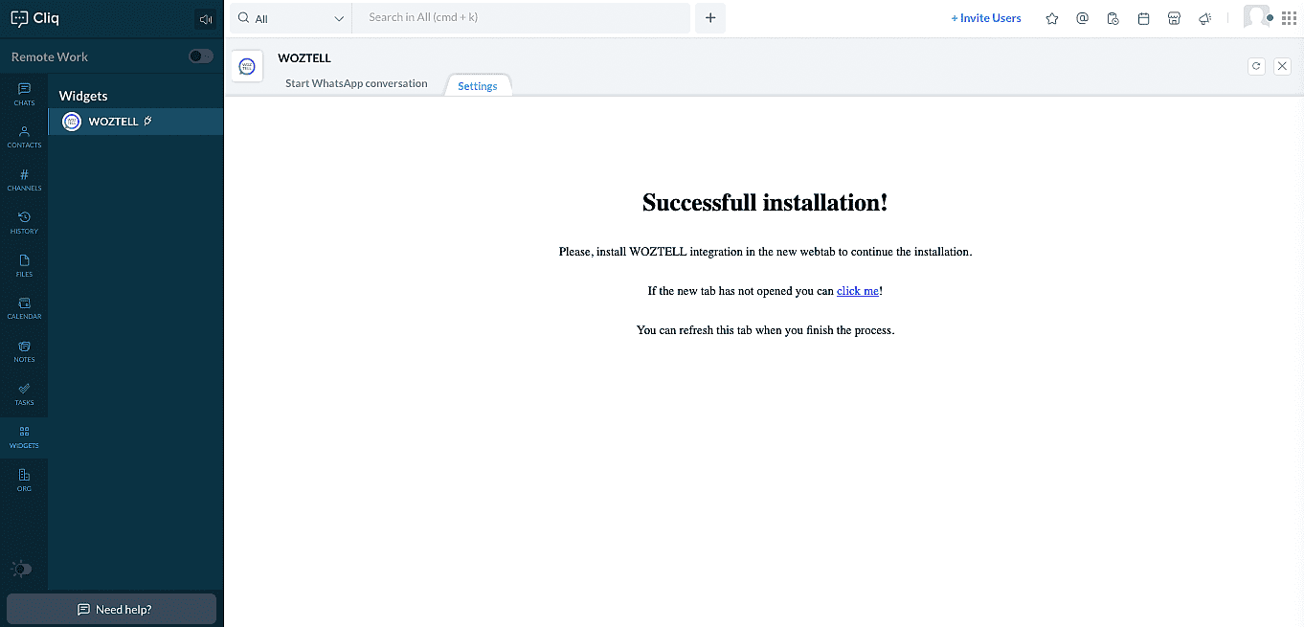This screenshot has width=1304, height=627.
Task: View chat History from the sidebar
Action: coord(24,223)
